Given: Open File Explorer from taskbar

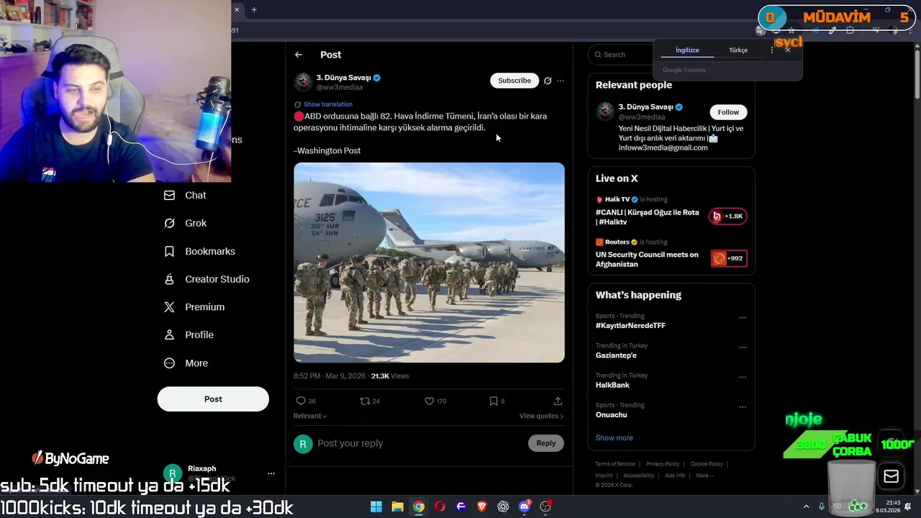Looking at the screenshot, I should 397,506.
